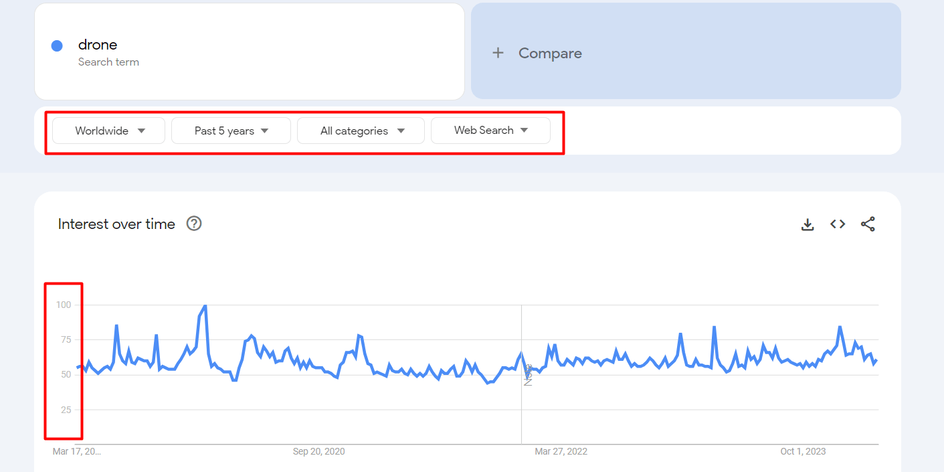Click the Mar 27, 2022 axis label
The image size is (944, 472).
tap(561, 451)
